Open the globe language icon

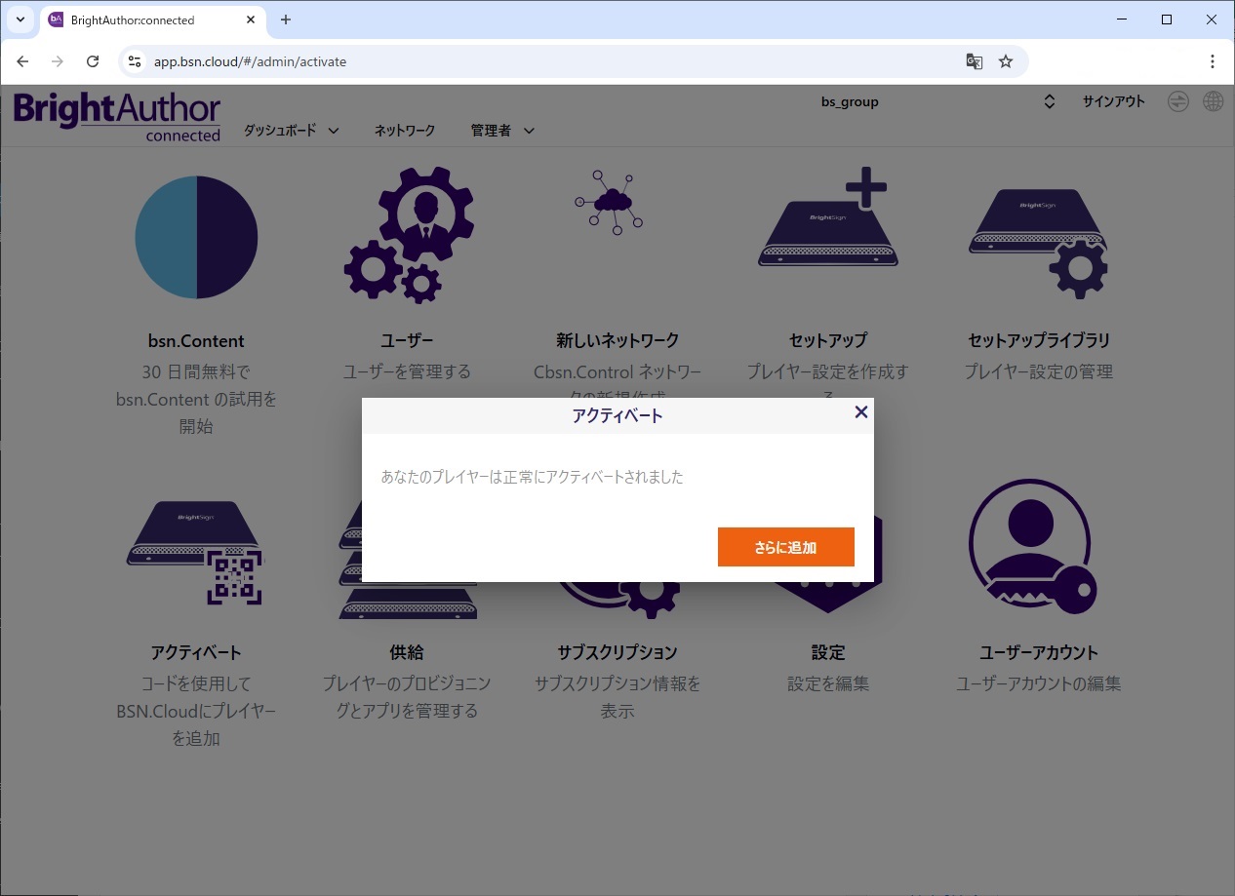tap(1213, 101)
